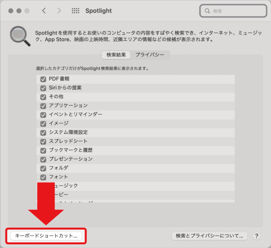This screenshot has width=271, height=248.
Task: Go back with the left chevron button
Action: click(44, 11)
